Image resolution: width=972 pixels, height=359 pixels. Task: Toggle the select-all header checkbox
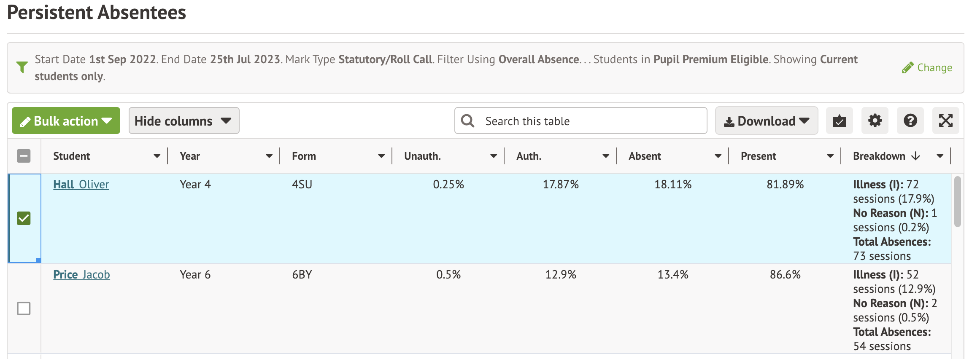pyautogui.click(x=24, y=156)
